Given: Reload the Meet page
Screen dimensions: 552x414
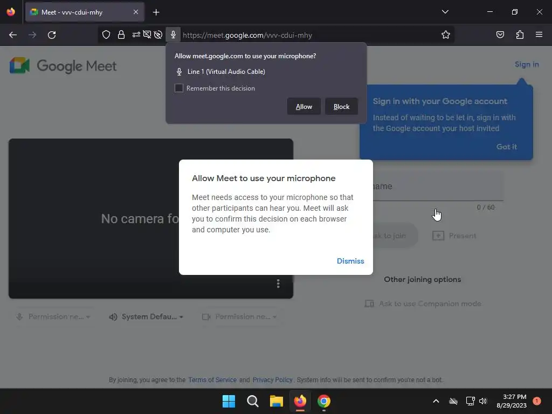Looking at the screenshot, I should tap(52, 35).
